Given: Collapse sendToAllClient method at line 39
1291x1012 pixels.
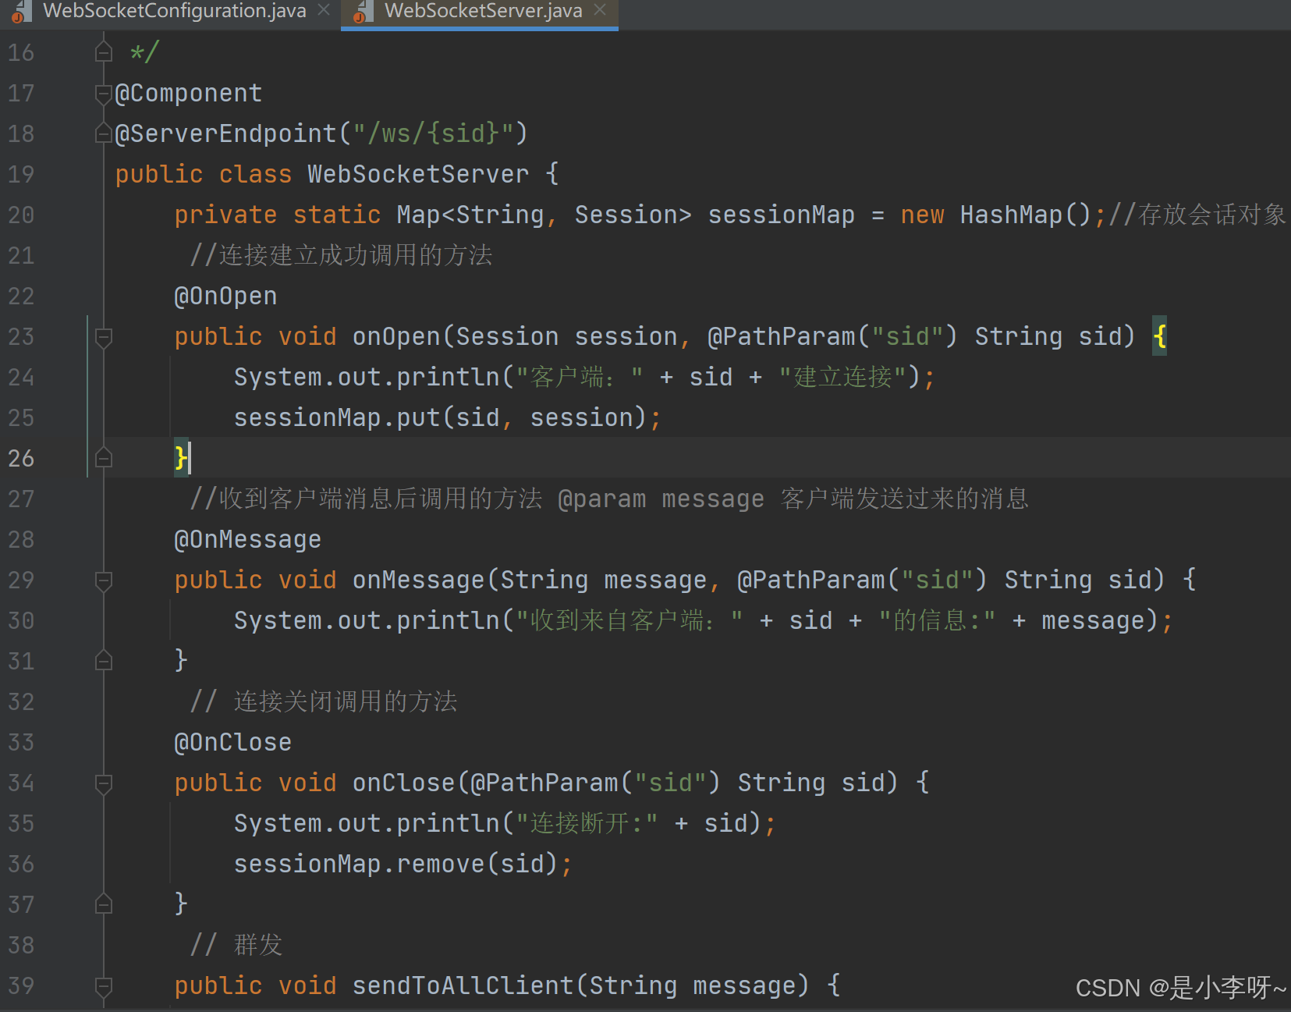Looking at the screenshot, I should (104, 986).
